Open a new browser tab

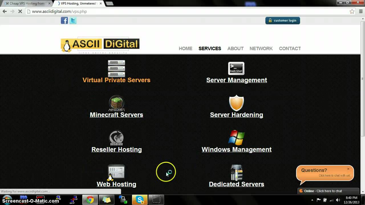tap(109, 4)
